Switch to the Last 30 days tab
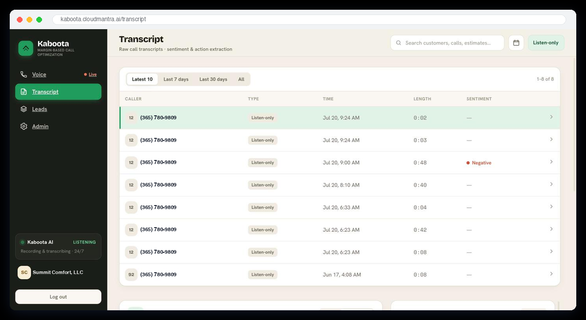586x320 pixels. (x=213, y=79)
